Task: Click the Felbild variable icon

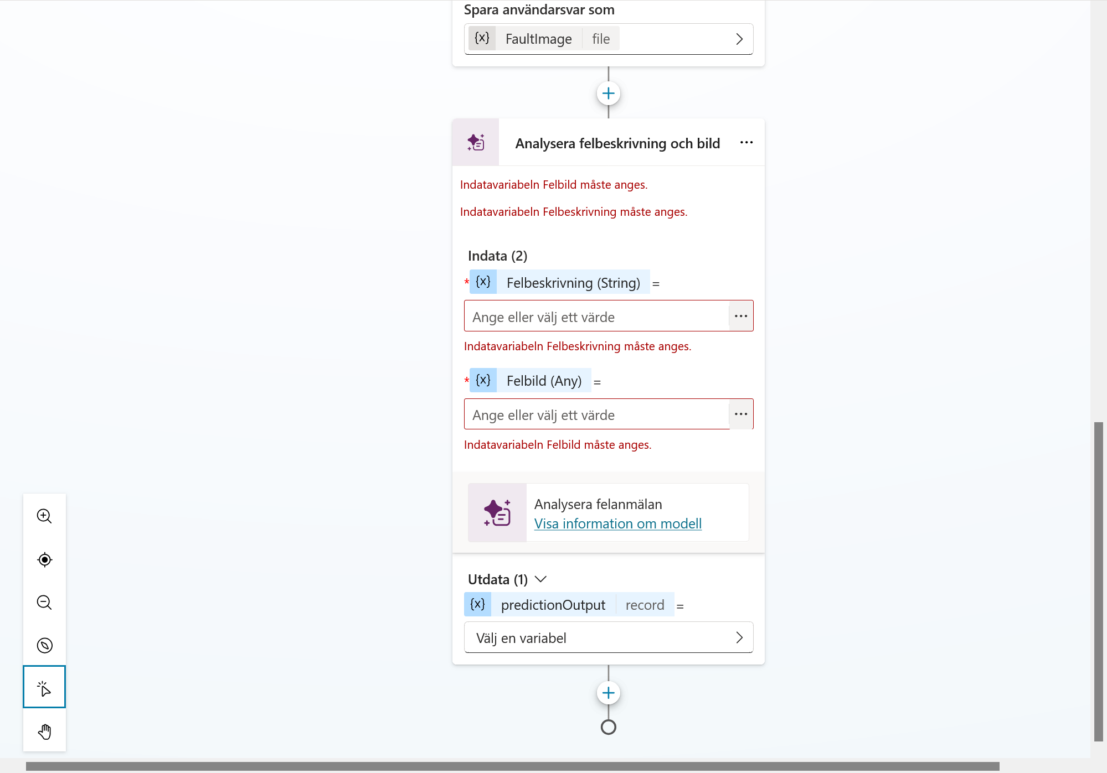Action: (483, 380)
